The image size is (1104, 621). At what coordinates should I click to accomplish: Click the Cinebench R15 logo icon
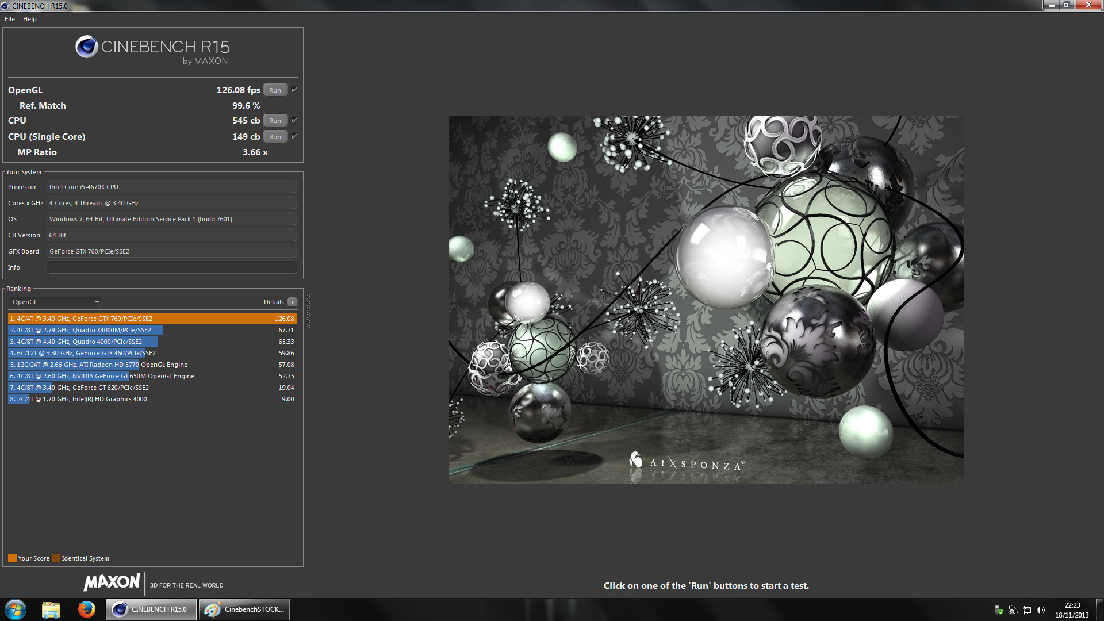click(87, 47)
